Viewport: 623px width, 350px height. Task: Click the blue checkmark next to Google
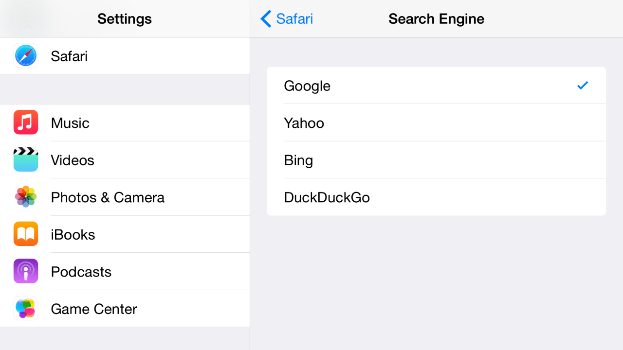[582, 86]
